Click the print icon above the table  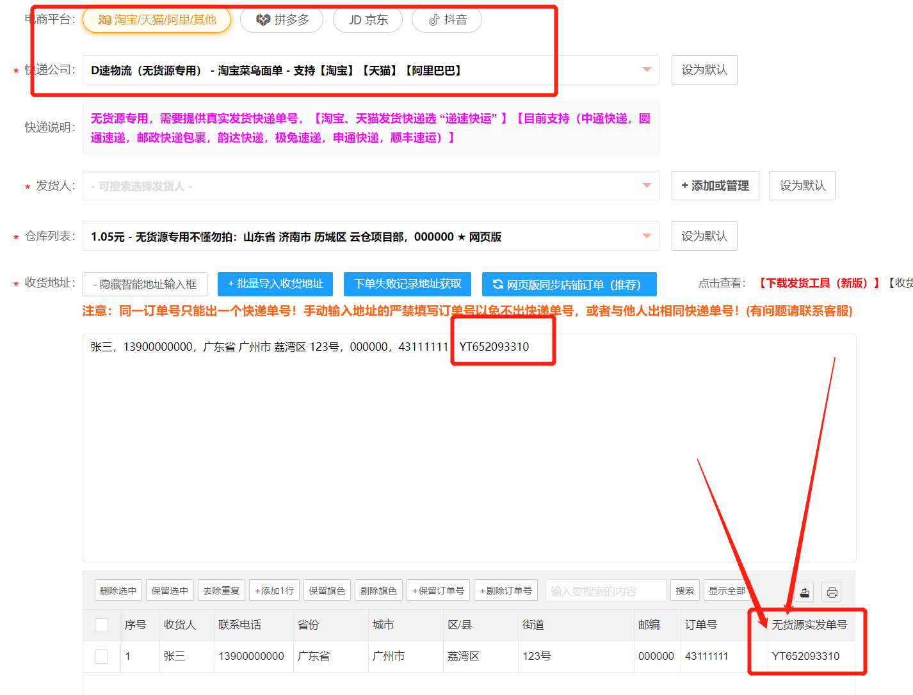pos(832,592)
